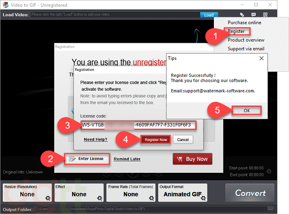Click the Remind Later link

(x=127, y=159)
